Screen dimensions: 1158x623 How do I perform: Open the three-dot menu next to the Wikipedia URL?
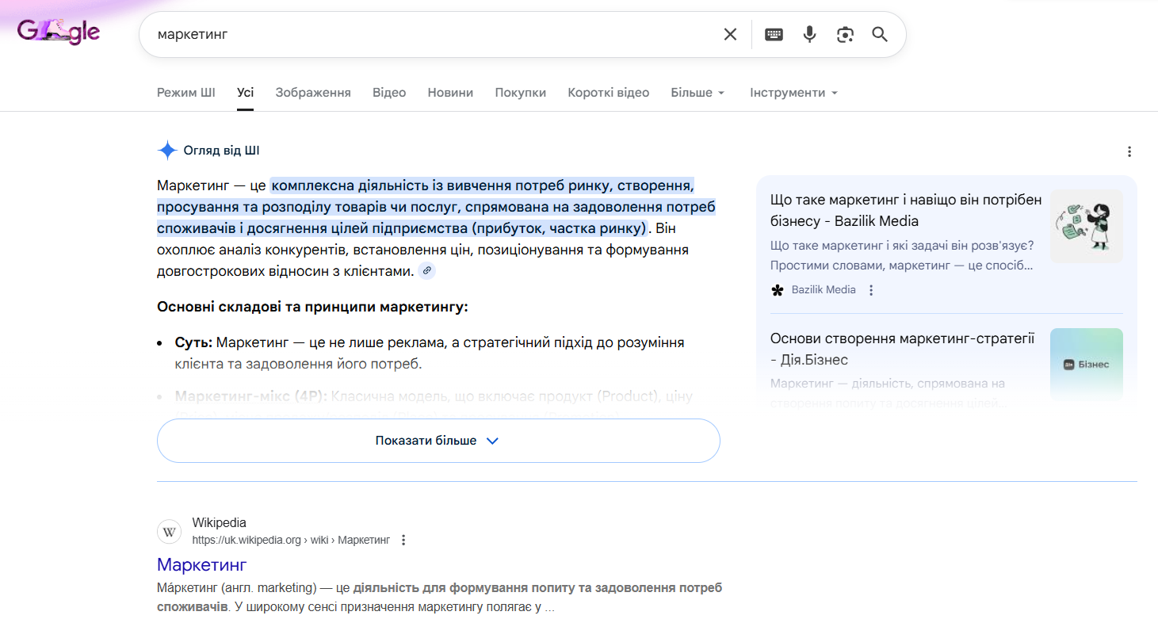(403, 539)
